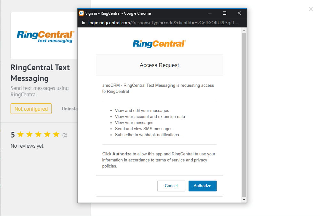
Task: Click the fifth rating star
Action: pyautogui.click(x=56, y=134)
